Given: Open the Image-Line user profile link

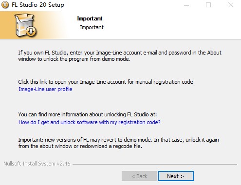Looking at the screenshot, I should click(45, 89).
